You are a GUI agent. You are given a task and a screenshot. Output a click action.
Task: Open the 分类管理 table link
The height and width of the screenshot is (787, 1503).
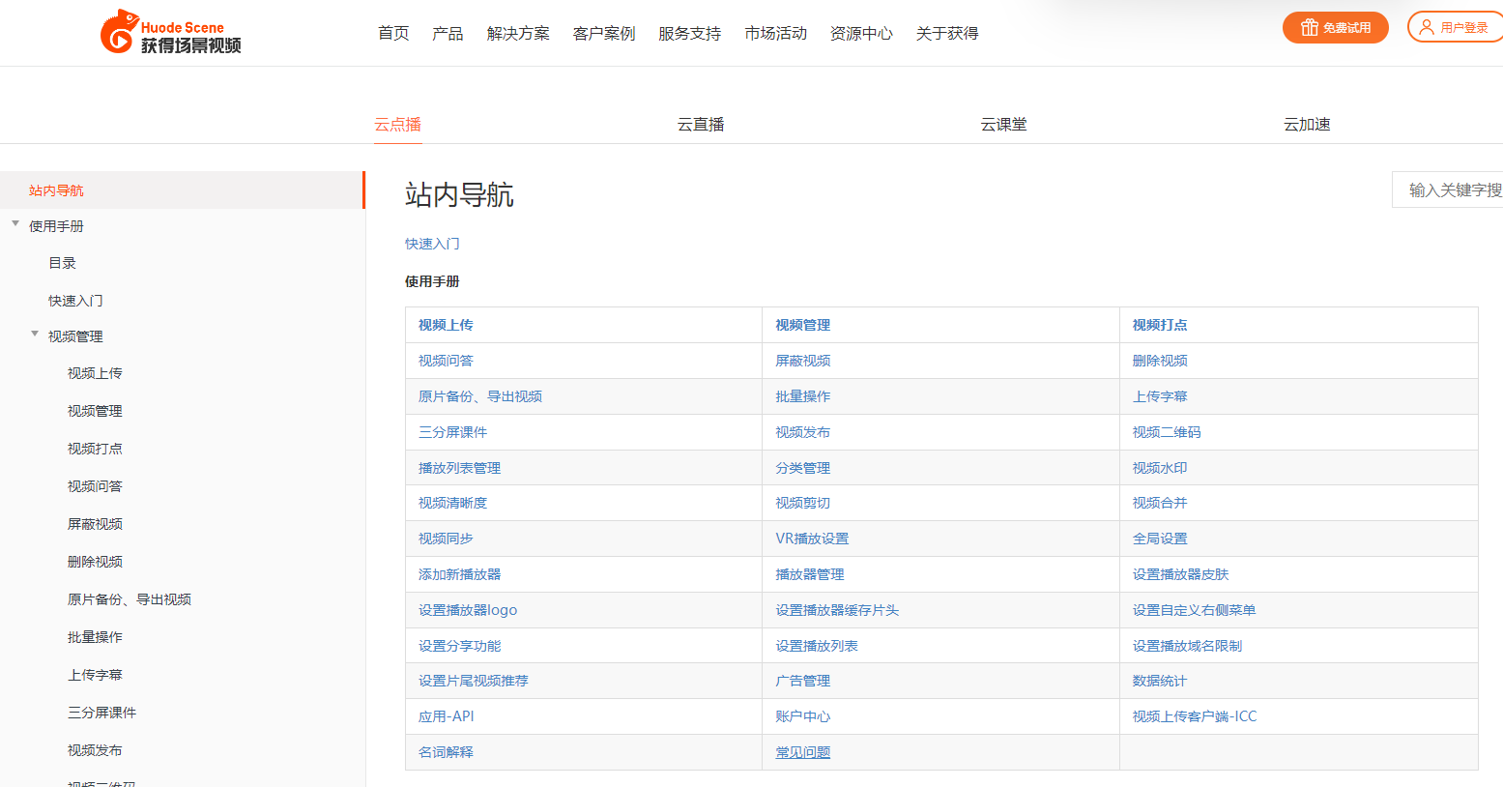803,468
